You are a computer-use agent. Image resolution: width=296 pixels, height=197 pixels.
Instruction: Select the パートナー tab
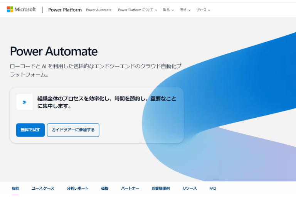(x=130, y=188)
